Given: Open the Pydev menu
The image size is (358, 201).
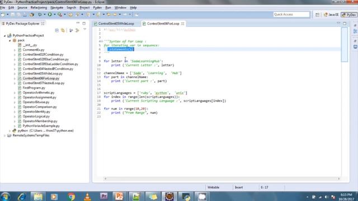Looking at the screenshot, I should point(97,7).
